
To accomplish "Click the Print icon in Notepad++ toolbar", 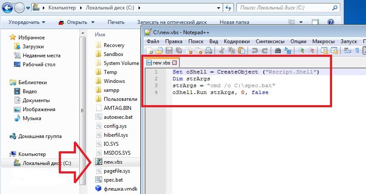I will click(209, 51).
